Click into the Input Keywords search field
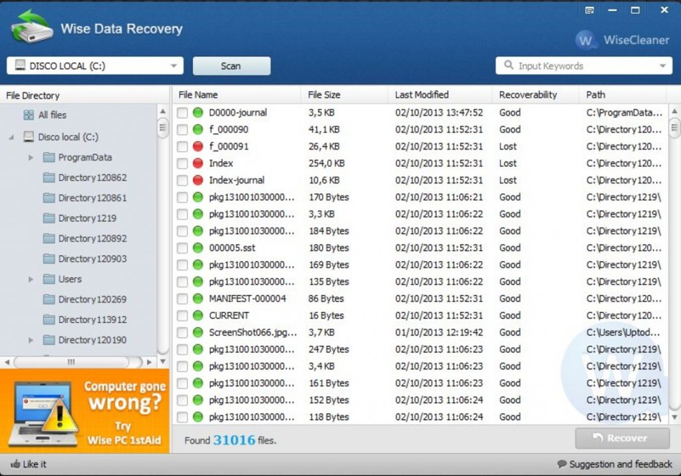Image resolution: width=681 pixels, height=476 pixels. (584, 66)
